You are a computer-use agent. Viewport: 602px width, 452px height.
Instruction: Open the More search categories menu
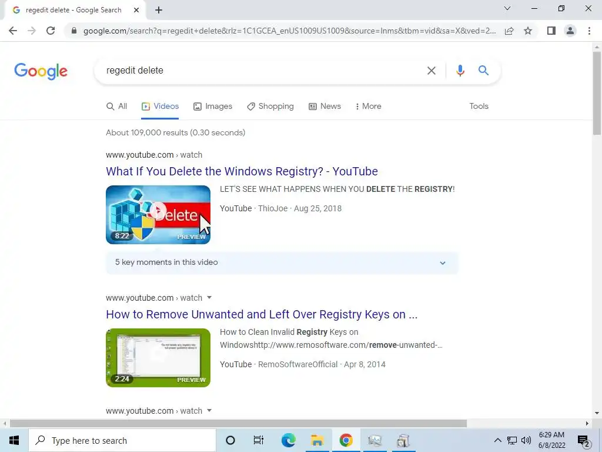pos(368,107)
